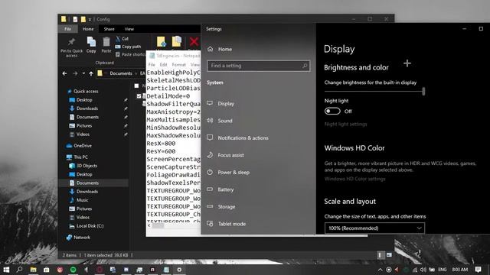
Task: Open the scale percentage dropdown
Action: pos(374,228)
